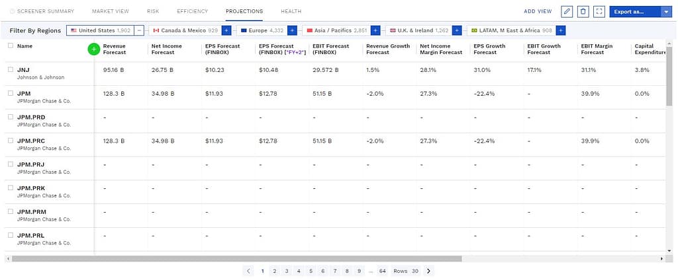The height and width of the screenshot is (280, 678).
Task: Go to previous page arrow
Action: 248,271
